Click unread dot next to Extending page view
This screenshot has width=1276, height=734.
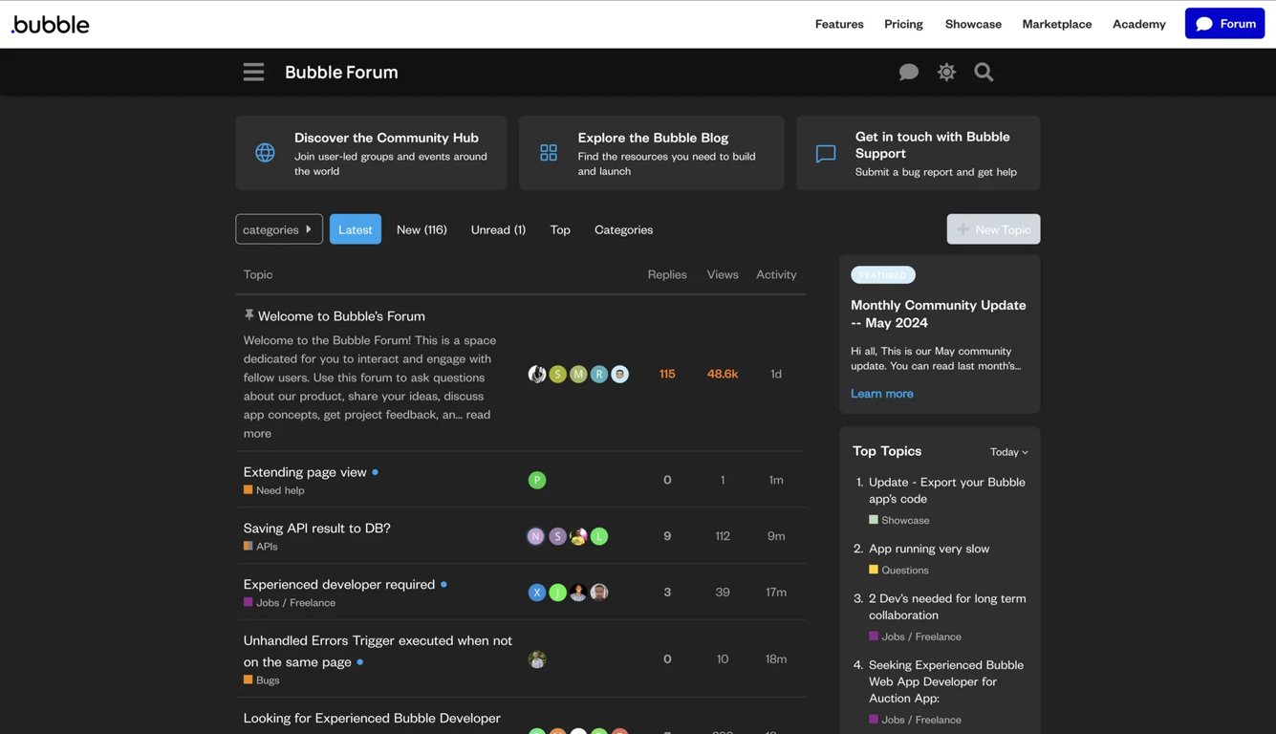(x=375, y=472)
